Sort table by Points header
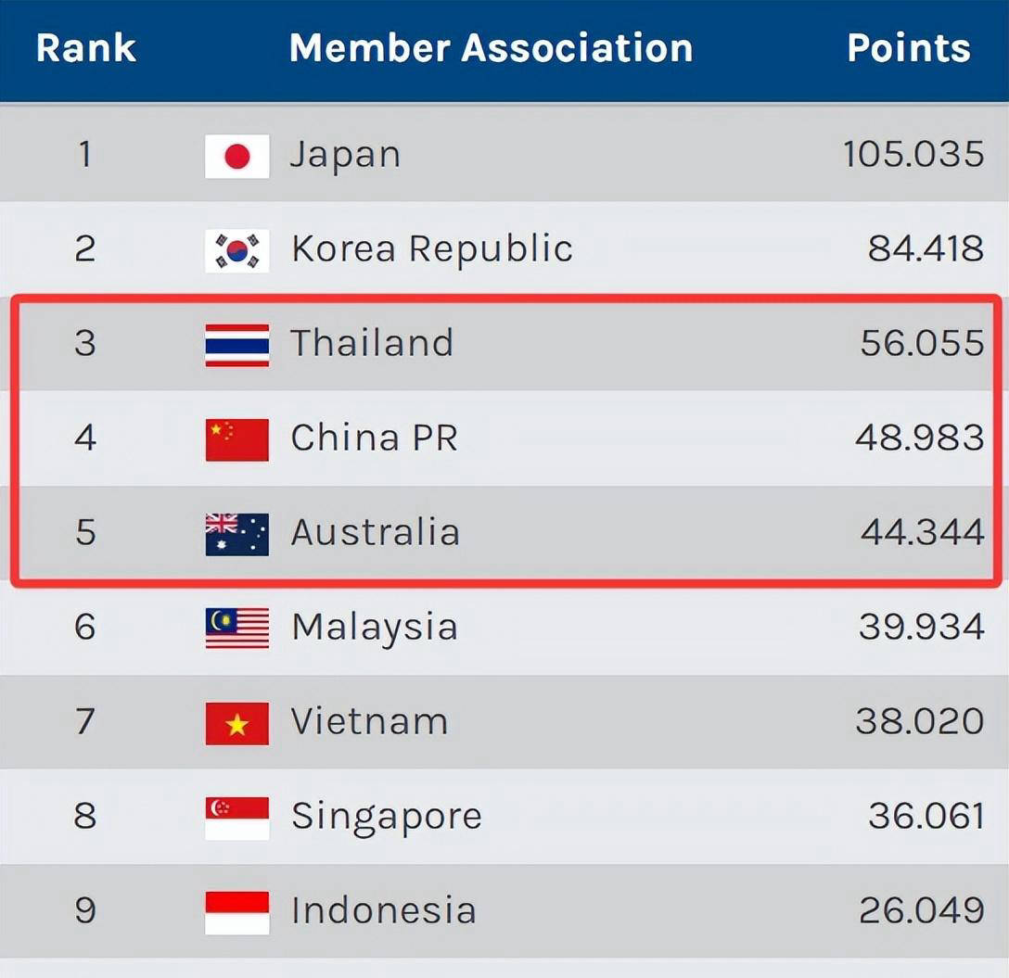 [x=908, y=48]
